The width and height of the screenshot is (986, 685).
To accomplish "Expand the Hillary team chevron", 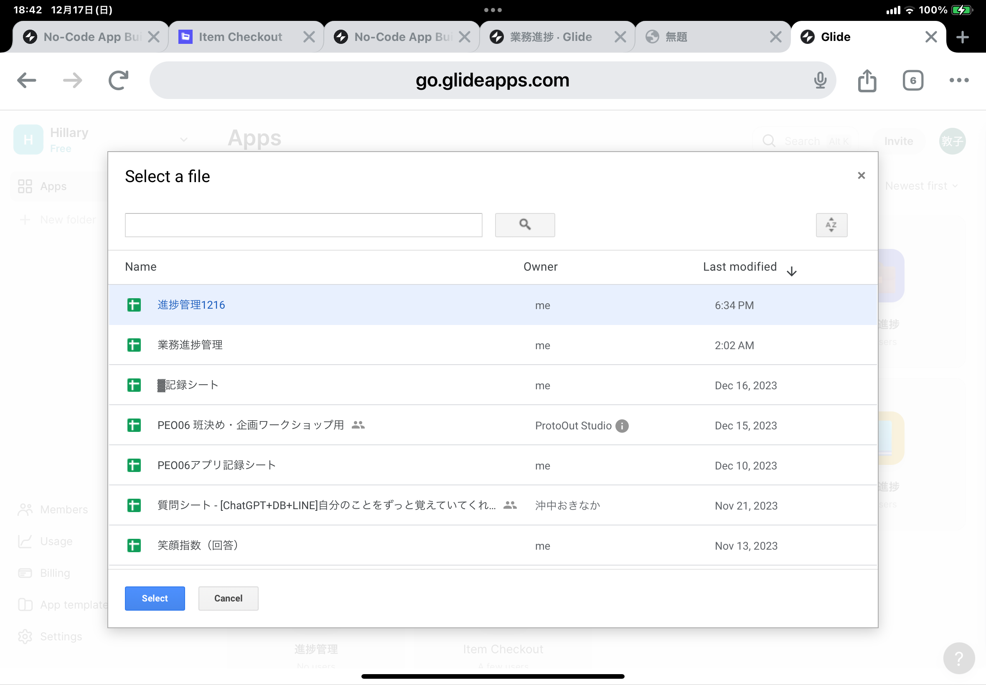I will point(184,140).
